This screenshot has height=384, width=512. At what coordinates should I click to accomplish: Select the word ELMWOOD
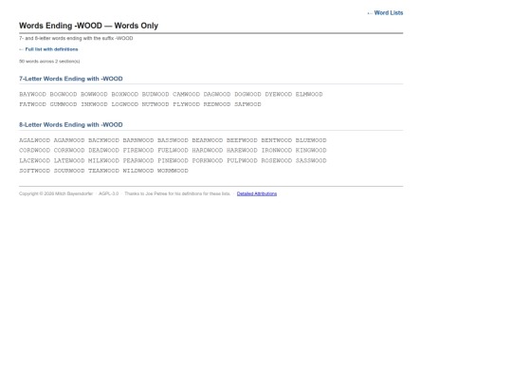pyautogui.click(x=309, y=95)
